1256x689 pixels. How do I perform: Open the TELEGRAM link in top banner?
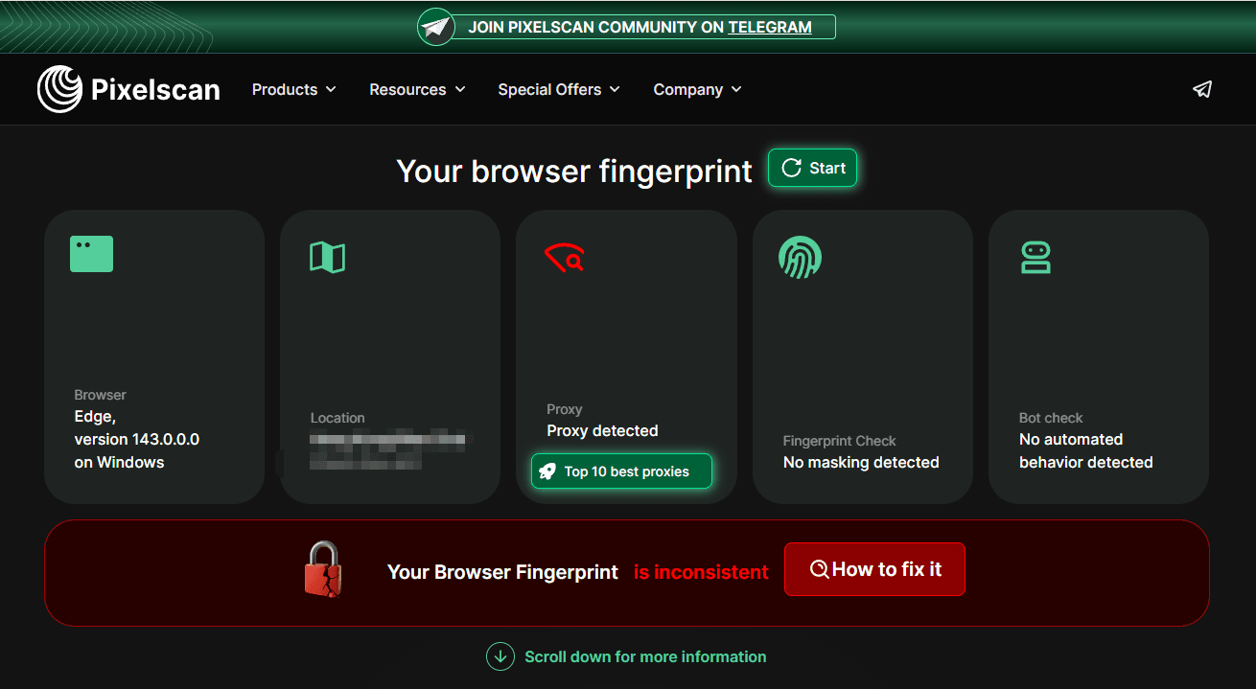(x=769, y=27)
